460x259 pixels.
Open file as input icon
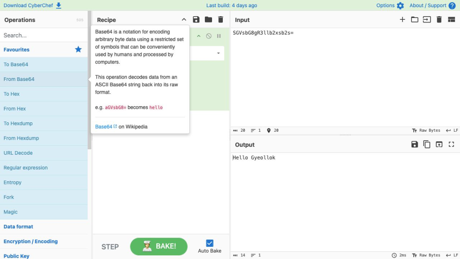[x=427, y=20]
